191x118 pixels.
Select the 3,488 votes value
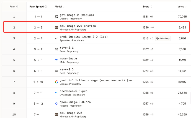182,27
